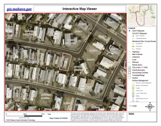Click the 612 SILVER LN address label

[46, 95]
